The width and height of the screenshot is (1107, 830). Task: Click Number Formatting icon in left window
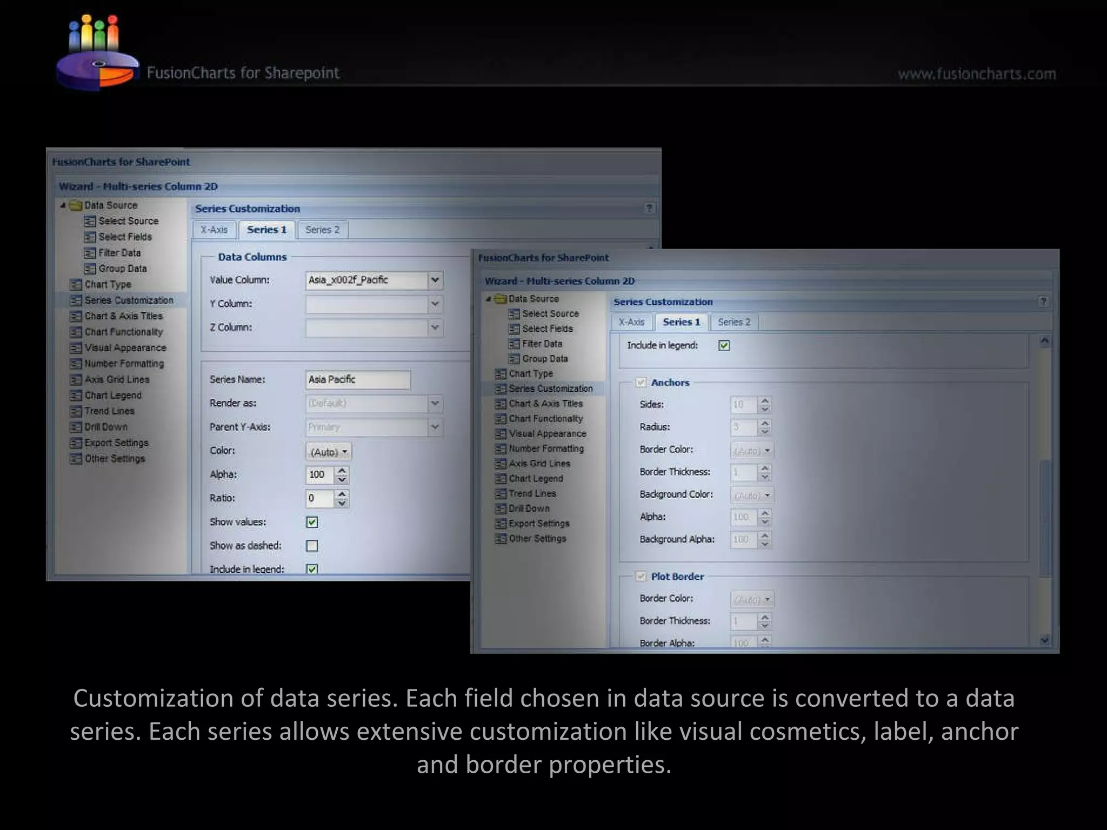pos(76,364)
